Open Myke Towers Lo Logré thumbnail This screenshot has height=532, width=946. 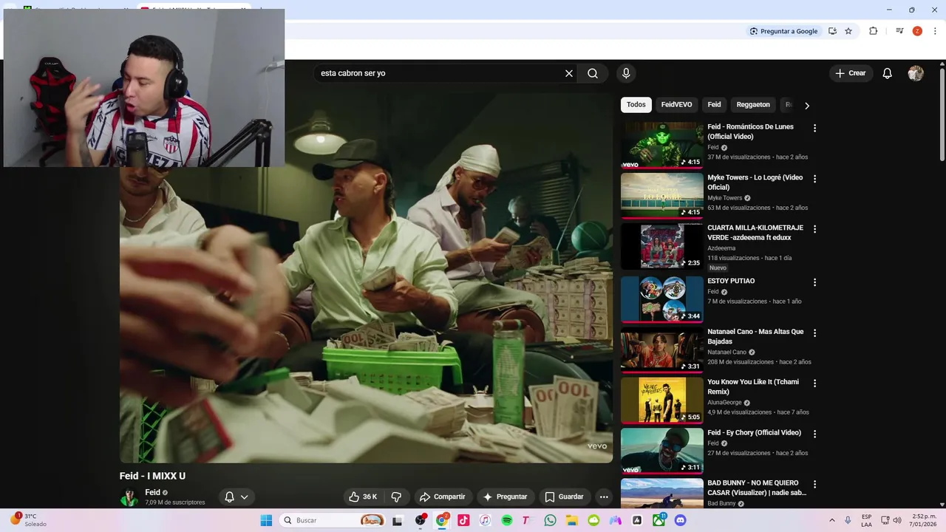coord(662,196)
